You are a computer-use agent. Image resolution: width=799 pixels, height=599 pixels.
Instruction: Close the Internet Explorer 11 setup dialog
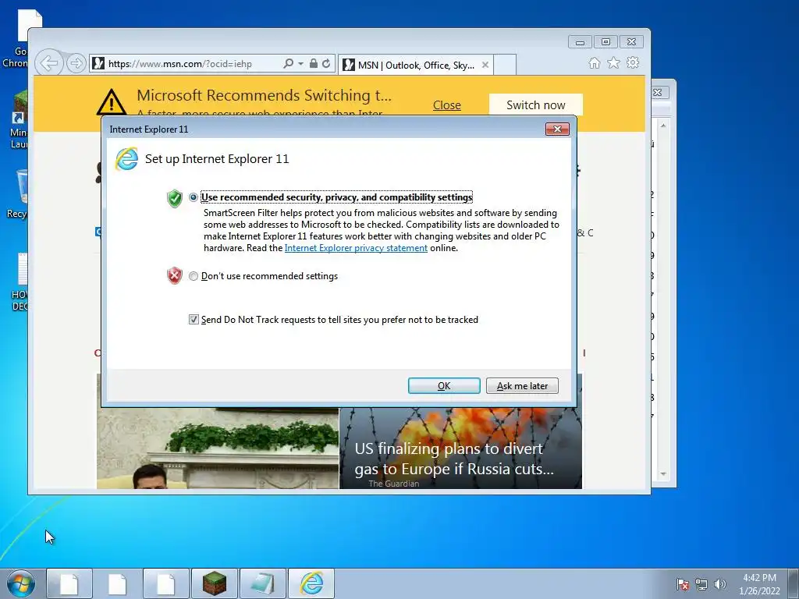coord(557,129)
